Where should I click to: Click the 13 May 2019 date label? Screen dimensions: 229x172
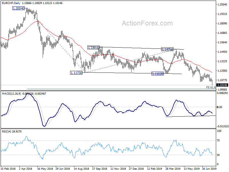coord(192,169)
